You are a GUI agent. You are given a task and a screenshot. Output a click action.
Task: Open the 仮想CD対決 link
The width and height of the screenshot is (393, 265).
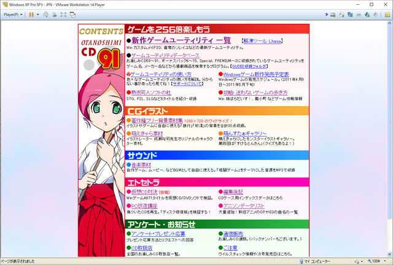point(144,192)
